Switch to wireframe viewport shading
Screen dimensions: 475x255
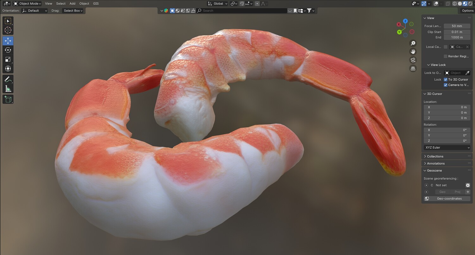point(455,3)
